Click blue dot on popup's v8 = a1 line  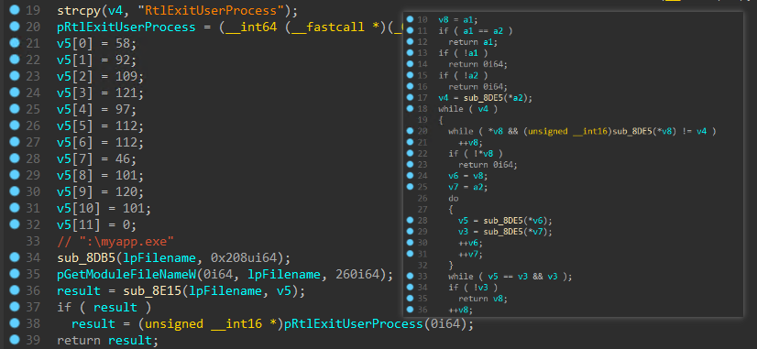[x=410, y=19]
